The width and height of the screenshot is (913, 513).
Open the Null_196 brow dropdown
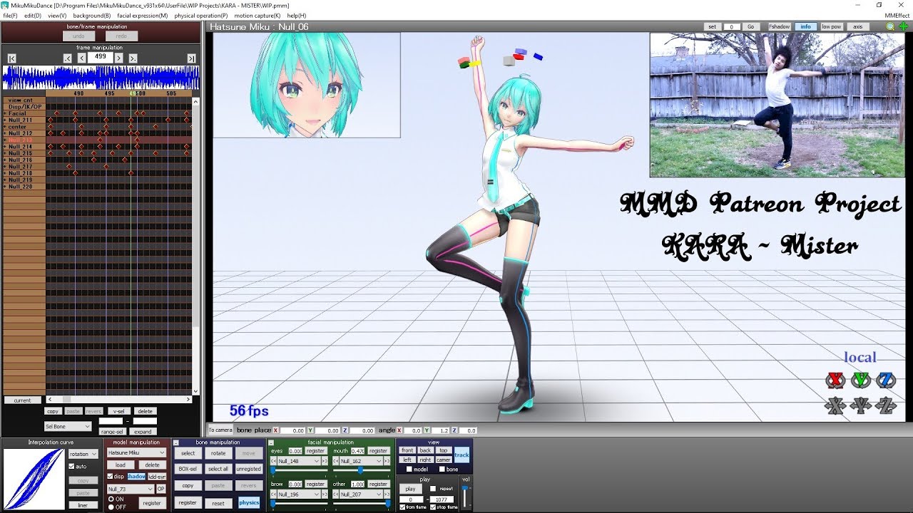[x=299, y=494]
